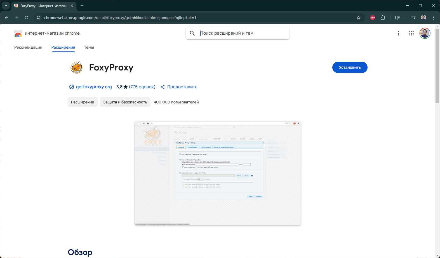Reload the page with the refresh icon

coord(27,18)
